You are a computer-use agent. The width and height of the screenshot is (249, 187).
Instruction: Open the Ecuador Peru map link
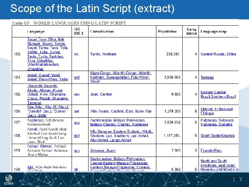pos(211,150)
